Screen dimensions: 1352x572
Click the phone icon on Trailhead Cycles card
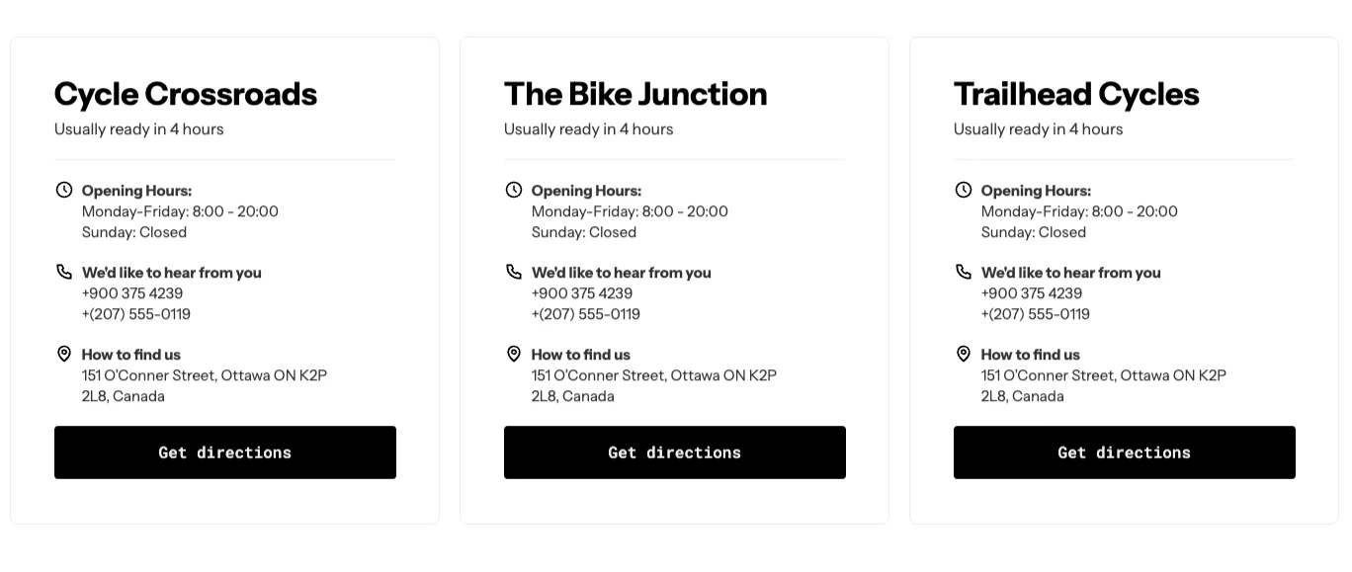tap(964, 272)
